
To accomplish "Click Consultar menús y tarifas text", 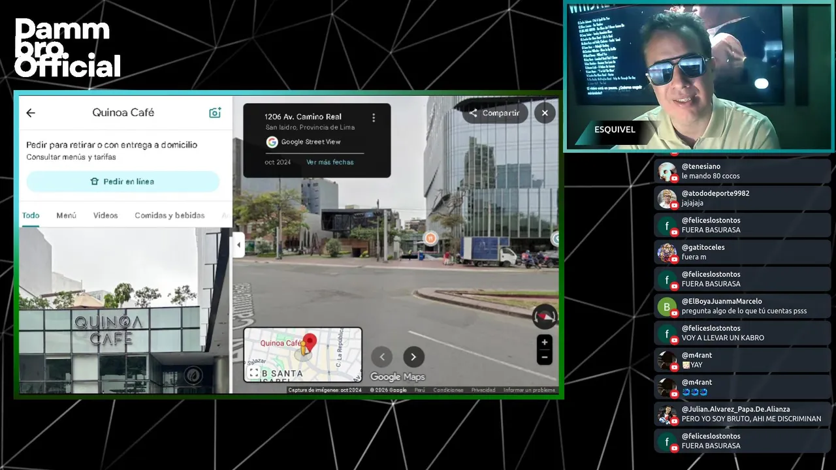I will 71,157.
